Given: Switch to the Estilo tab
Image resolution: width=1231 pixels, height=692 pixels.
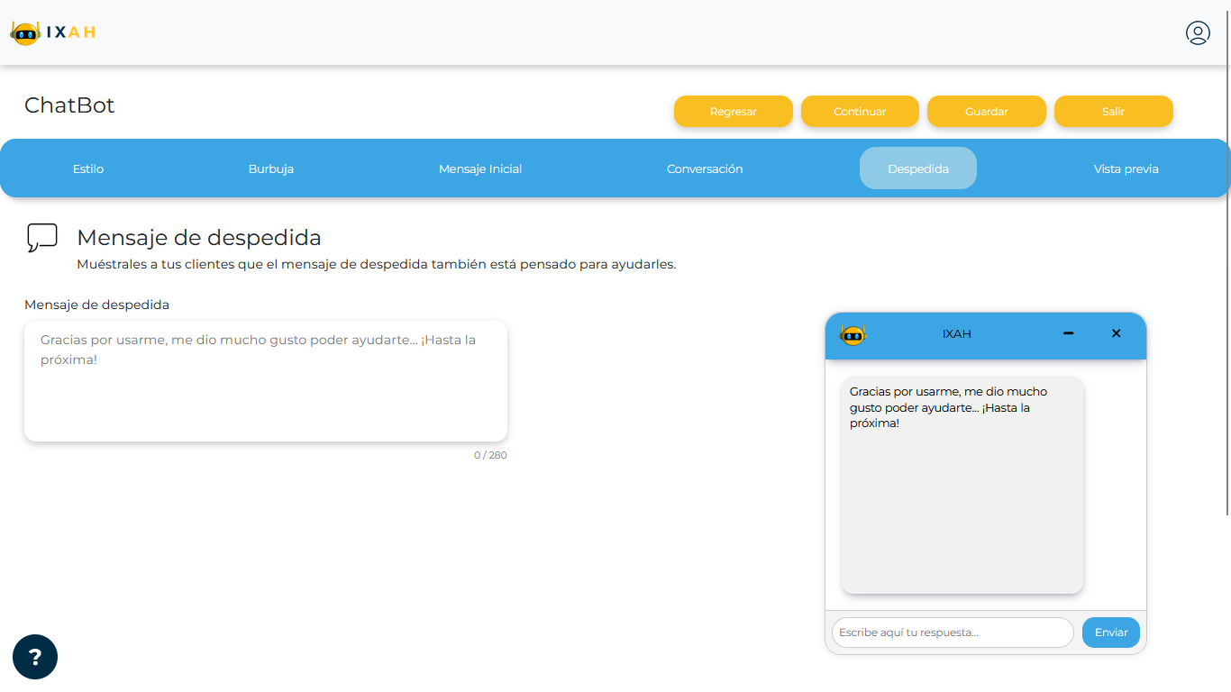Looking at the screenshot, I should click(x=88, y=168).
